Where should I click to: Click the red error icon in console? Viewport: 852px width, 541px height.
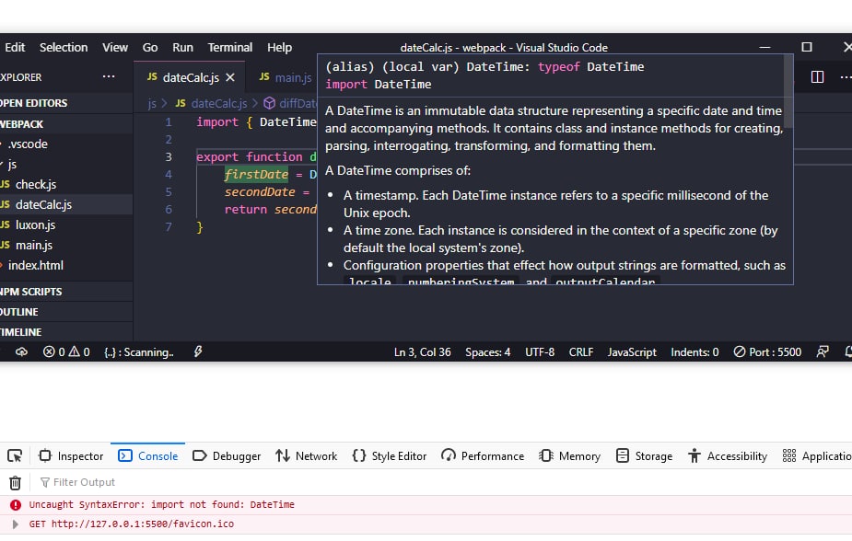click(x=16, y=504)
